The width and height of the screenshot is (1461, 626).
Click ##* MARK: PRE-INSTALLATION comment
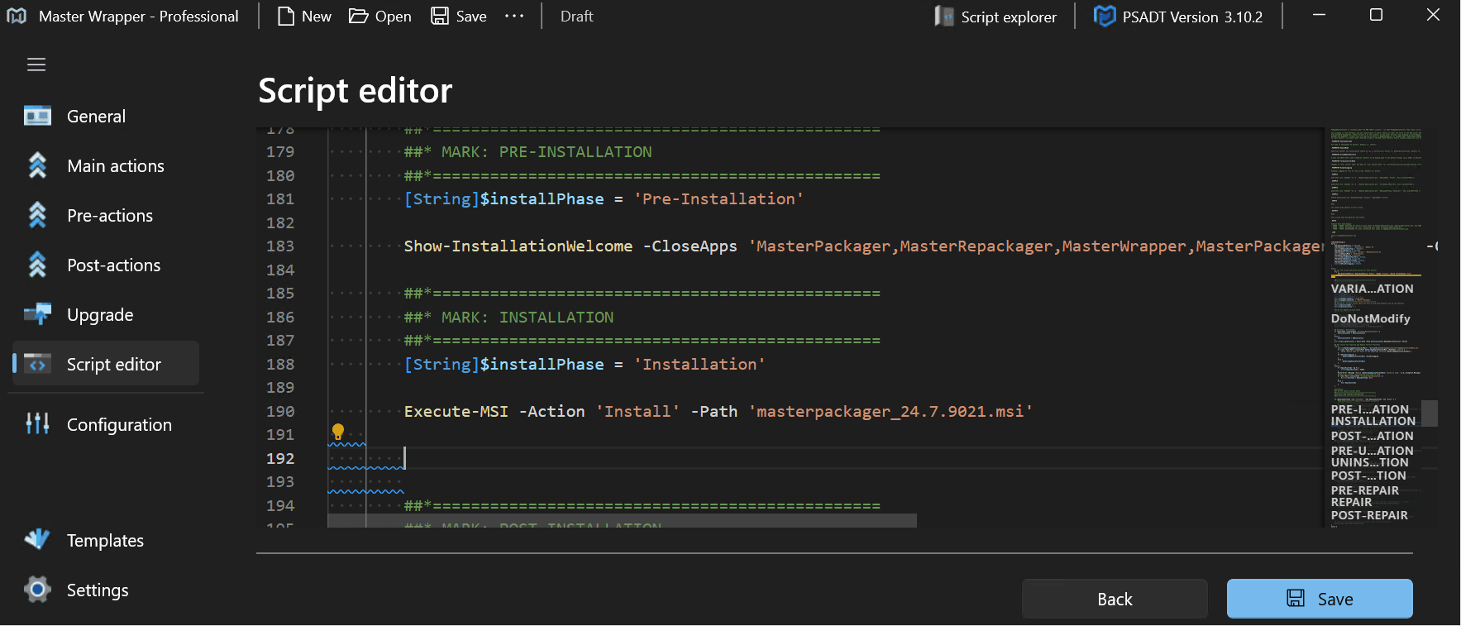(x=528, y=151)
